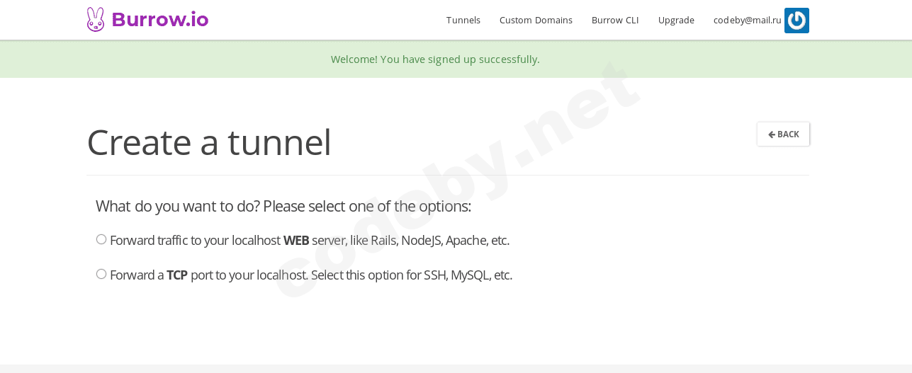Click the 'Create a tunnel' heading
Viewport: 912px width, 373px height.
click(209, 142)
